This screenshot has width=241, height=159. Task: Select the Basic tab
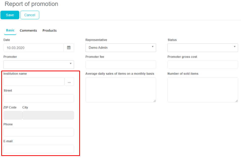[10, 30]
